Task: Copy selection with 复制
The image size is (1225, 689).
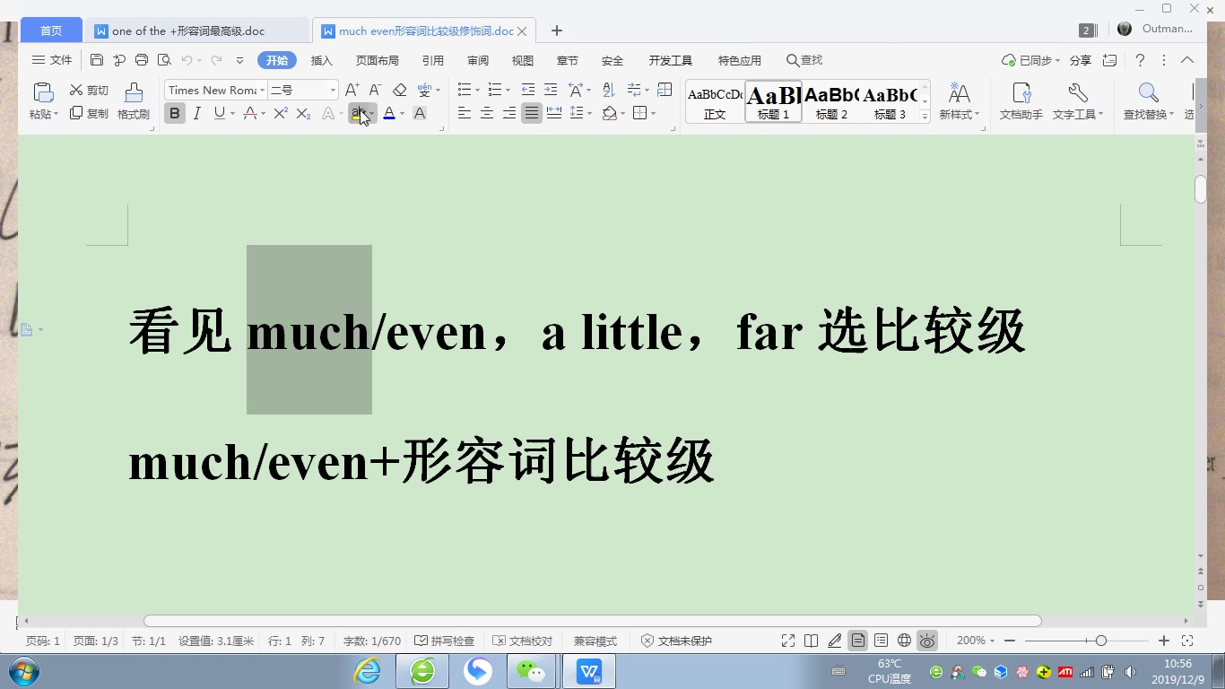Action: (x=89, y=113)
